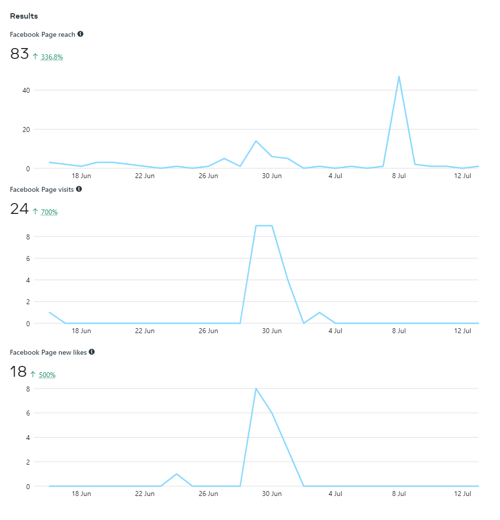The image size is (500, 520).
Task: Click the Facebook Page new likes title
Action: click(x=49, y=352)
